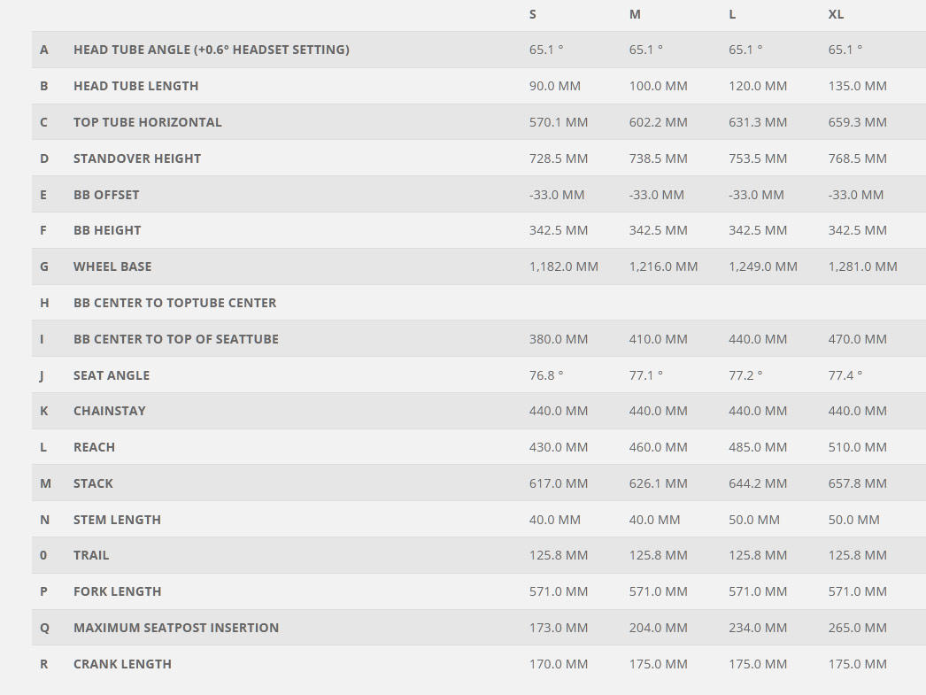926x695 pixels.
Task: Select Maximum Seatpost Insertion row label
Action: coord(176,628)
